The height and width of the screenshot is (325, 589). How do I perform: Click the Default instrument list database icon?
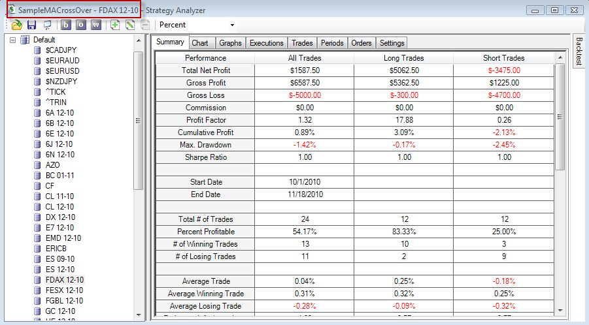(x=25, y=40)
